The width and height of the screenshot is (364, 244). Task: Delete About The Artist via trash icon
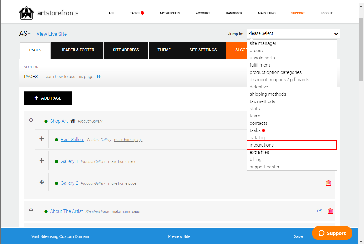click(x=330, y=211)
